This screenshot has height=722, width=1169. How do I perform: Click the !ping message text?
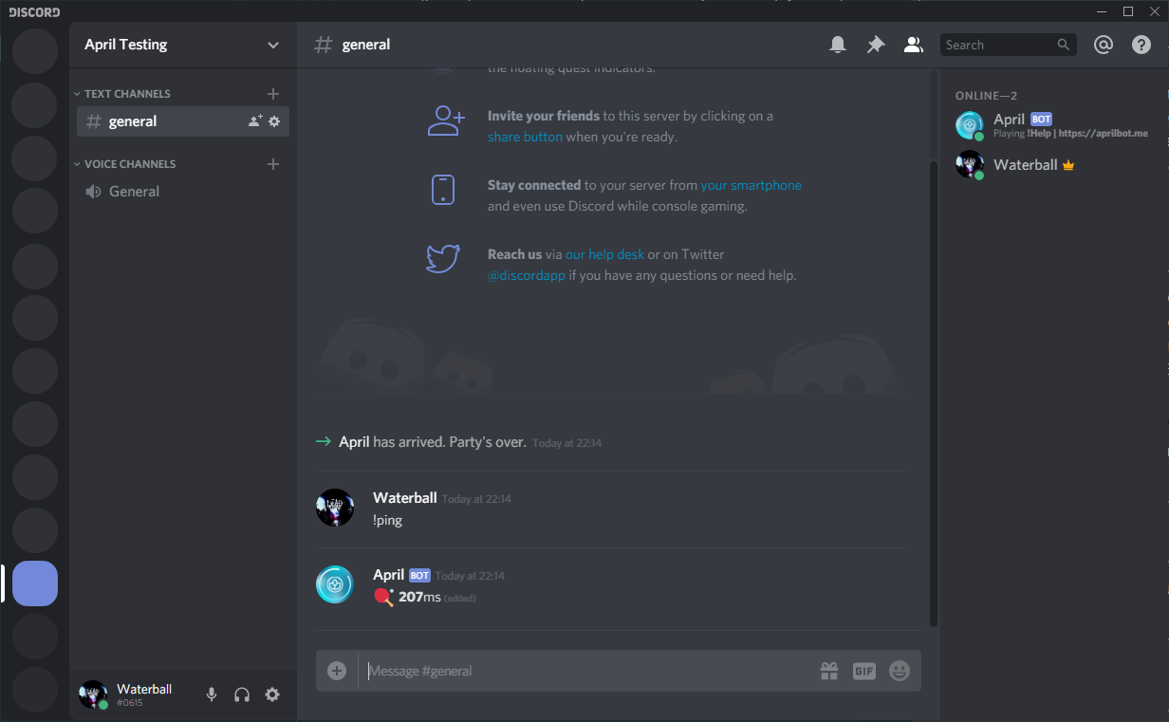(388, 520)
